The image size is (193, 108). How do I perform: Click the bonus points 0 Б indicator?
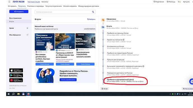179,2
